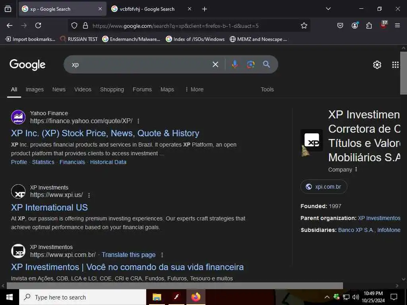
Task: Show the tracking protection shield info
Action: [74, 25]
